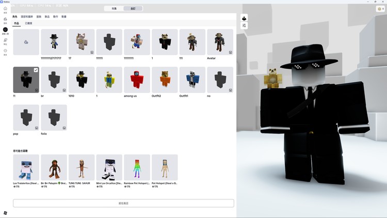Open the TUNG TUNG SAHUR recommended item
The height and width of the screenshot is (218, 387).
coord(82,167)
